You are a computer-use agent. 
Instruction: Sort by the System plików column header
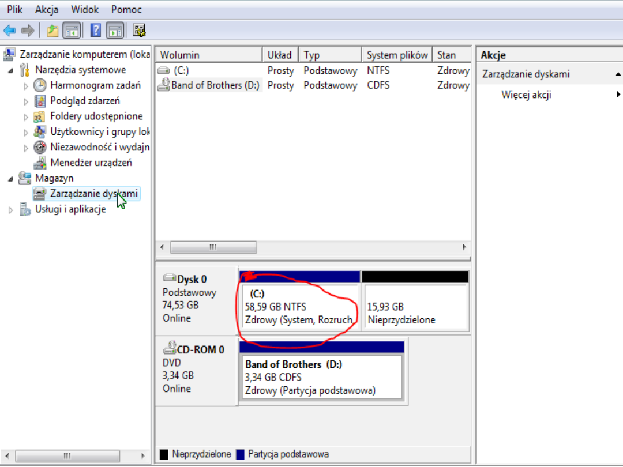tap(397, 55)
